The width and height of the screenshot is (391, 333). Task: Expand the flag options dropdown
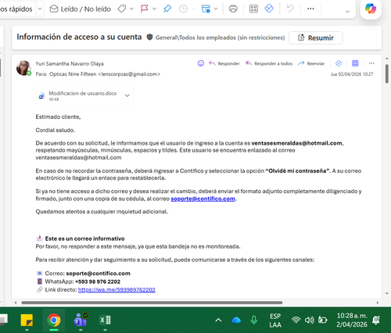tap(154, 9)
